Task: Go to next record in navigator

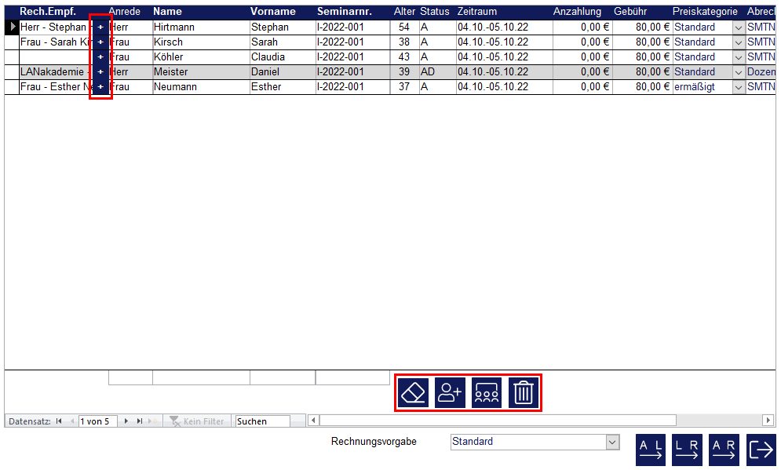Action: 126,421
